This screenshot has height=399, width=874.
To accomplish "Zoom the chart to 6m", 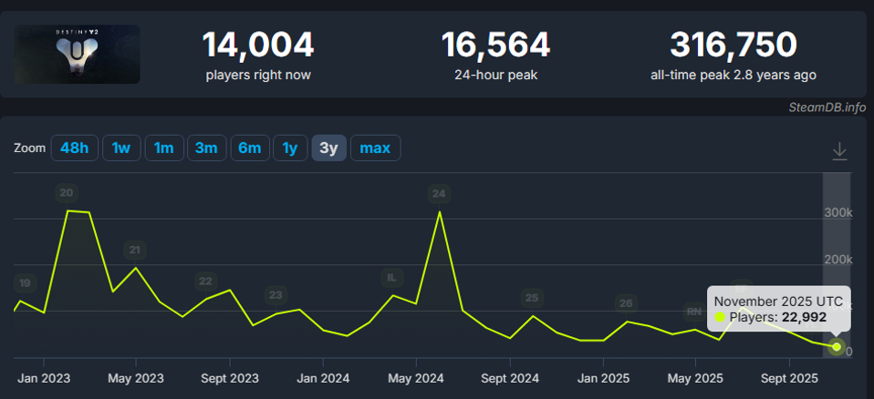I will pyautogui.click(x=249, y=148).
